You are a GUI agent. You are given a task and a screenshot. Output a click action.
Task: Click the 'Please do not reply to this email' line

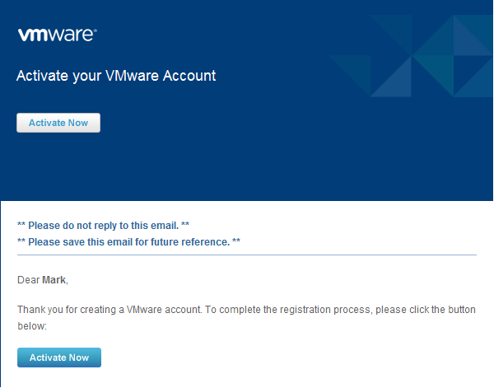pyautogui.click(x=103, y=226)
